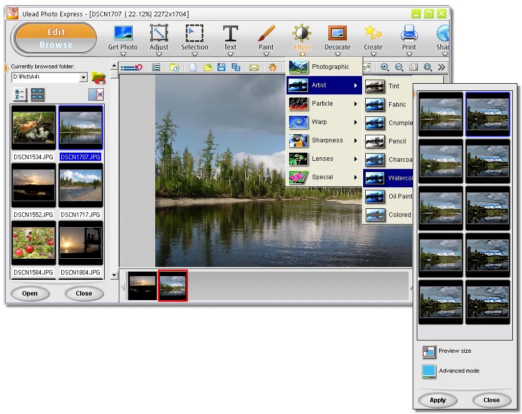Image resolution: width=522 pixels, height=414 pixels.
Task: Open the Lenses effects submenu
Action: 324,159
